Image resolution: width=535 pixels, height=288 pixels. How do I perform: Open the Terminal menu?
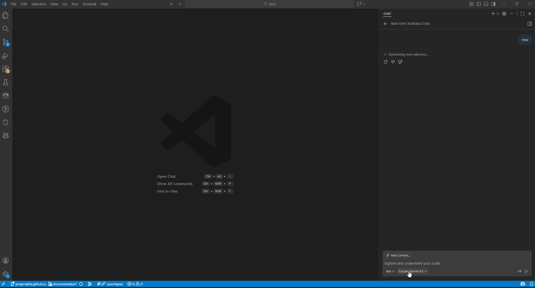(x=89, y=4)
